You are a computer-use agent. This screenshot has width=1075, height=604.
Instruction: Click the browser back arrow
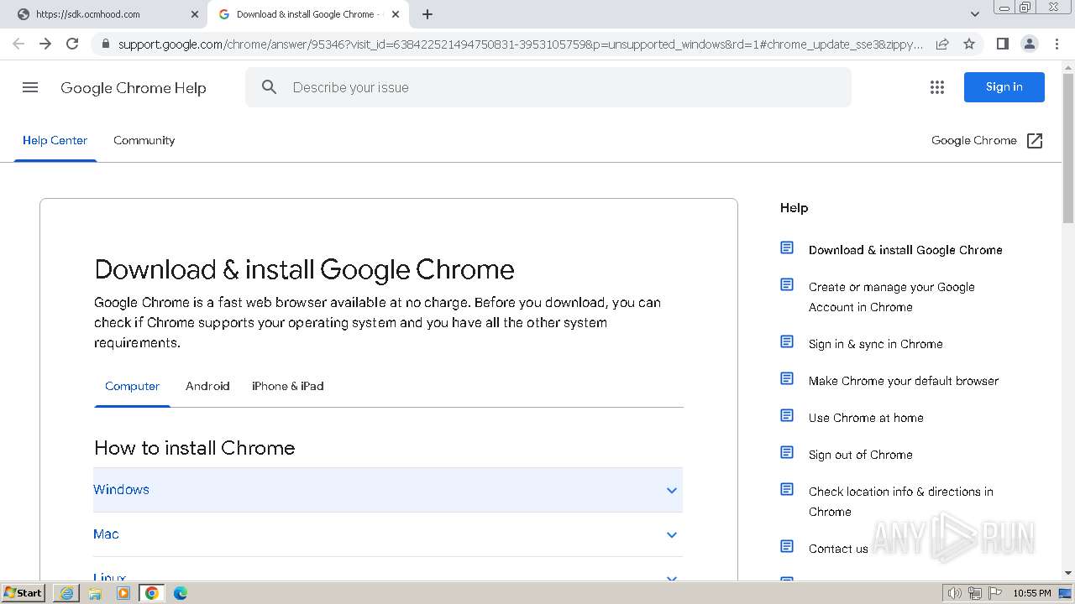(18, 44)
